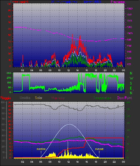Click the Dew Point legend label

[124, 98]
